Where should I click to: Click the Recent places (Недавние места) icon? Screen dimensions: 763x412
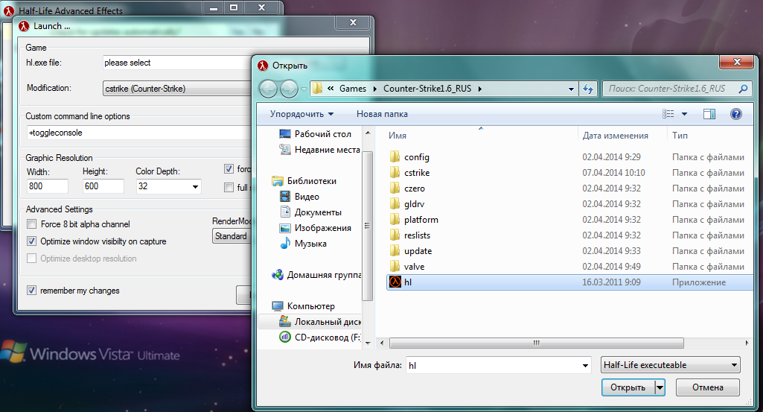pos(285,149)
